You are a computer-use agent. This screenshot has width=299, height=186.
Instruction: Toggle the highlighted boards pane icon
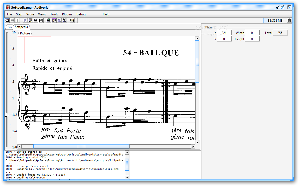tap(54, 20)
